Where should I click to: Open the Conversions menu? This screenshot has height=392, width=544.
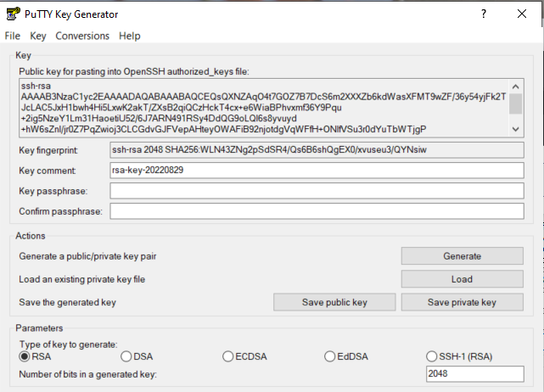click(x=82, y=36)
